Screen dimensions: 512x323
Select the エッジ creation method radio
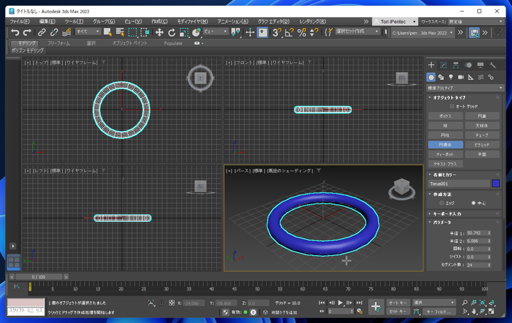[x=442, y=203]
